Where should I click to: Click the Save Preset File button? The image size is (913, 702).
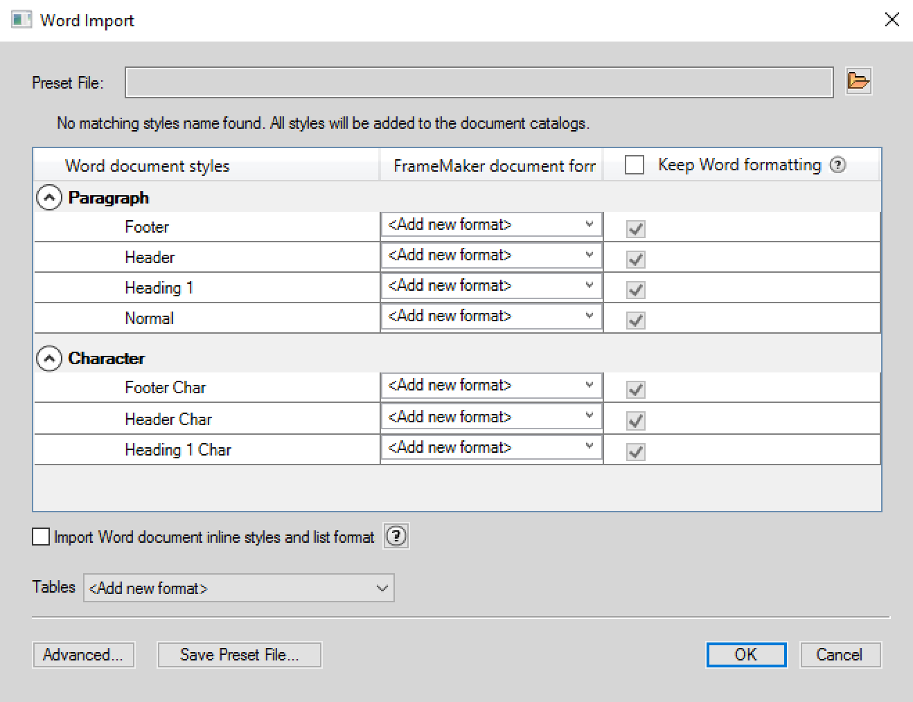[239, 654]
